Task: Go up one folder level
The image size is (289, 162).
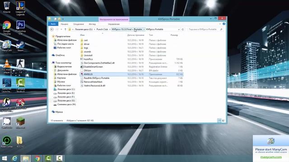Action: pos(65,29)
